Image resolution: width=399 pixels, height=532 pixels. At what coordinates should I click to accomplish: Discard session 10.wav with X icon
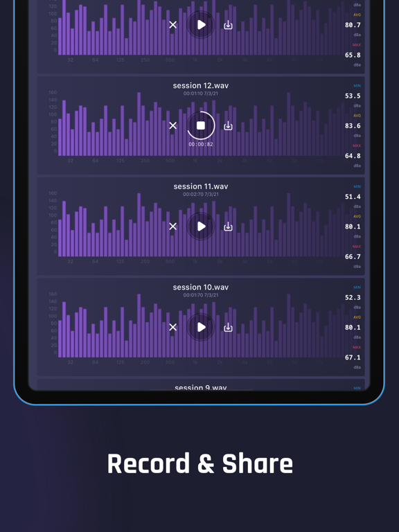click(x=173, y=327)
